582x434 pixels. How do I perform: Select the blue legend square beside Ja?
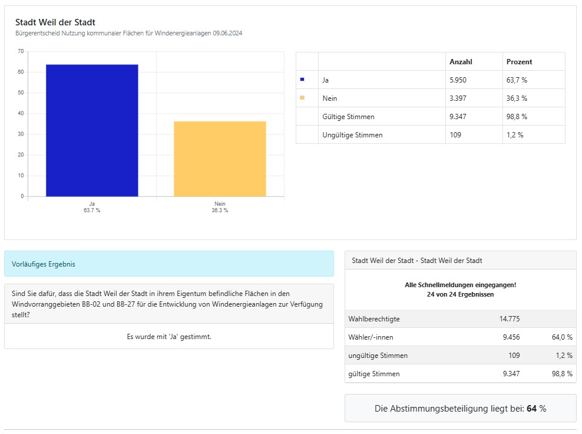pos(302,79)
